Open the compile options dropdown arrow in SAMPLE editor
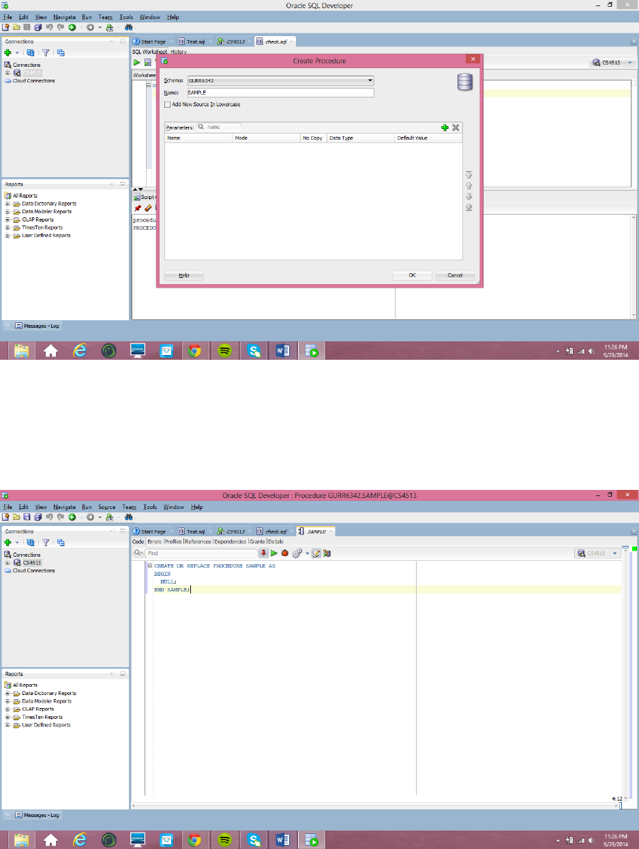Screen dimensions: 639x849 click(x=308, y=553)
